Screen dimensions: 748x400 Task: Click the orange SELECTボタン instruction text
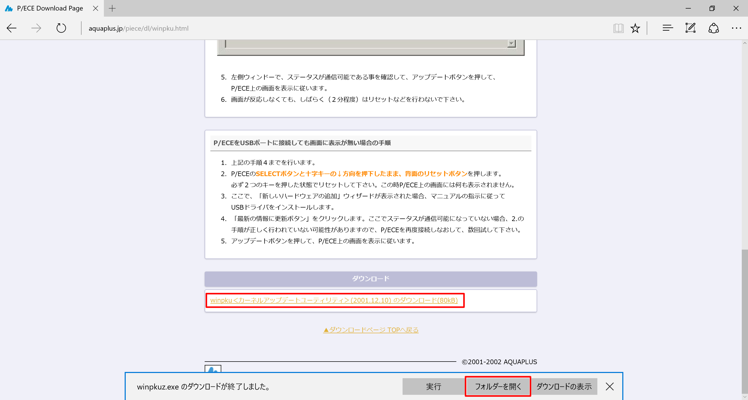(x=362, y=174)
